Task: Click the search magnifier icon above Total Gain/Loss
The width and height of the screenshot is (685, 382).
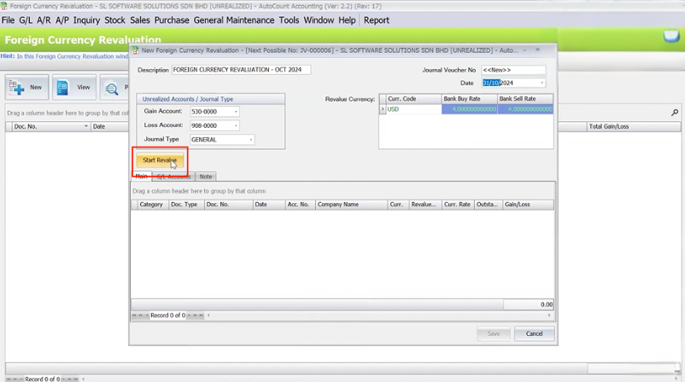Action: pos(674,112)
